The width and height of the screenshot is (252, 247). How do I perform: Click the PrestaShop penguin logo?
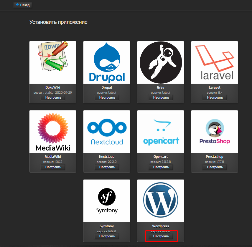(x=215, y=132)
